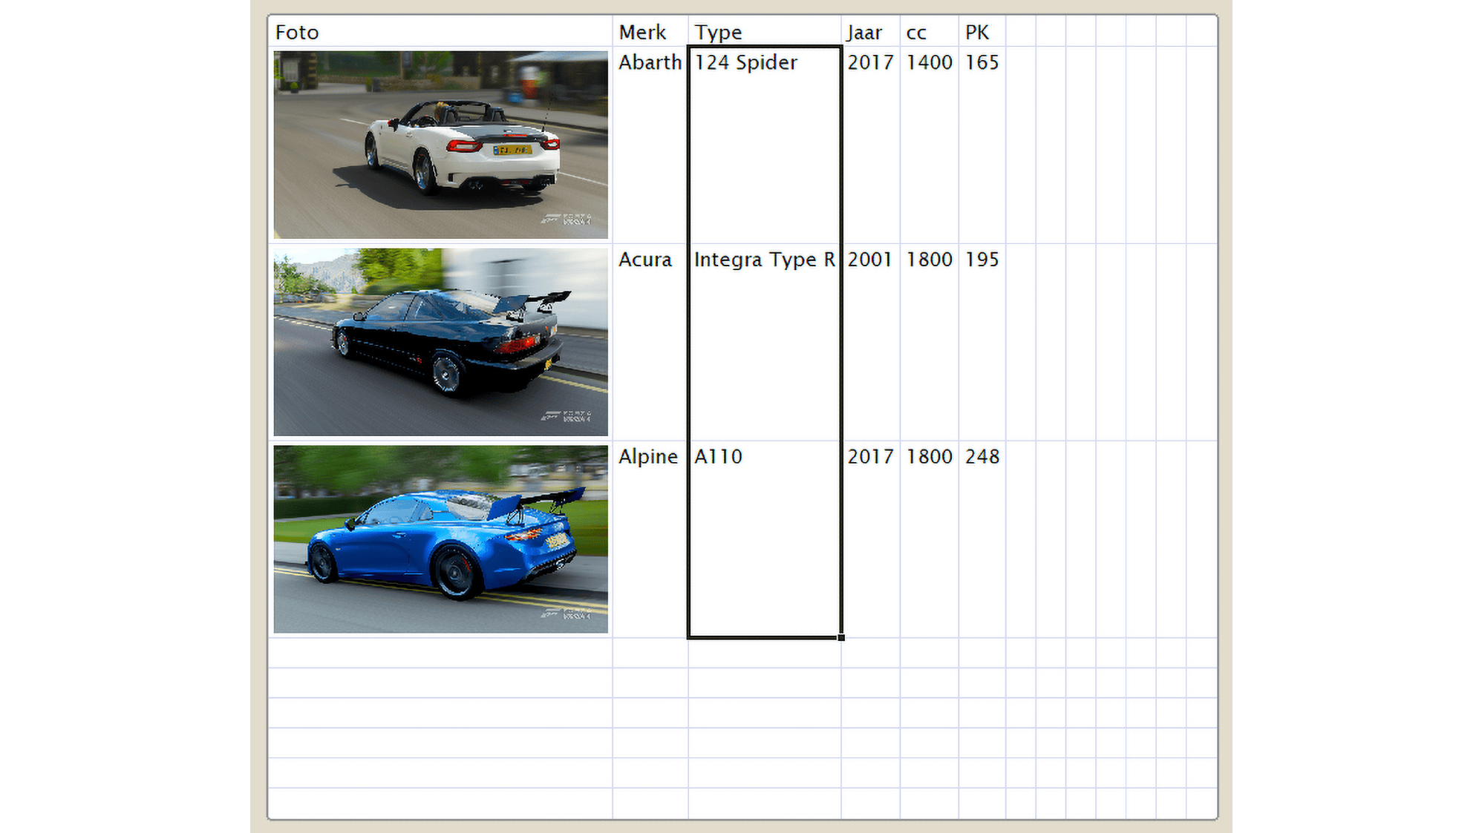This screenshot has width=1482, height=833.
Task: Click the Integra Type R cell
Action: click(x=764, y=260)
